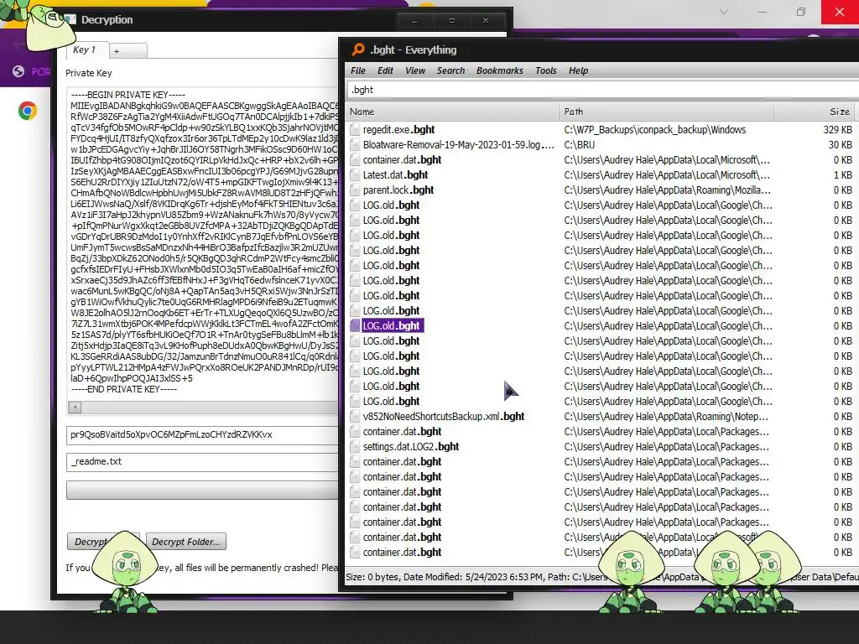Maximize the Decryption window
This screenshot has width=859, height=644.
pos(452,20)
